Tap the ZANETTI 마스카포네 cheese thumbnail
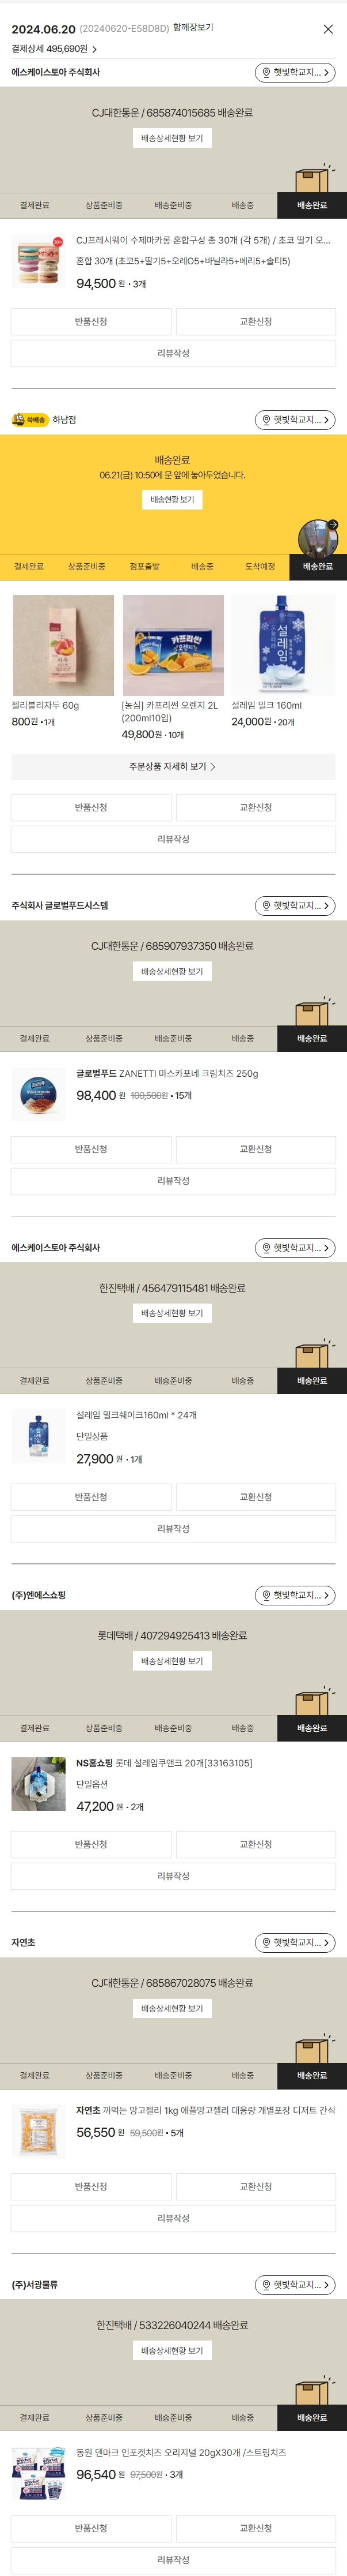 (x=39, y=1094)
